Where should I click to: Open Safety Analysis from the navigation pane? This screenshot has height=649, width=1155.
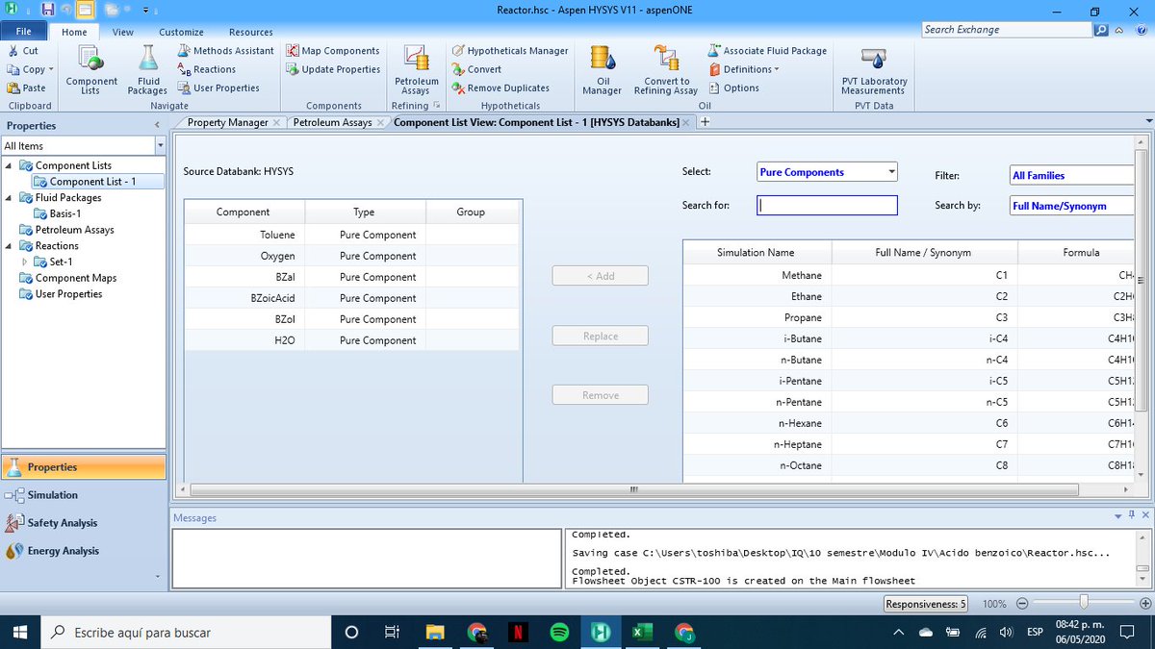tap(63, 523)
